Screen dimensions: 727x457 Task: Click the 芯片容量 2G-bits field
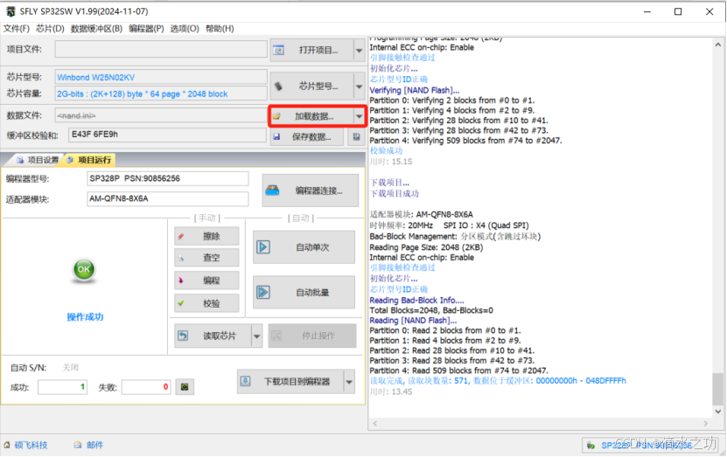pos(161,93)
